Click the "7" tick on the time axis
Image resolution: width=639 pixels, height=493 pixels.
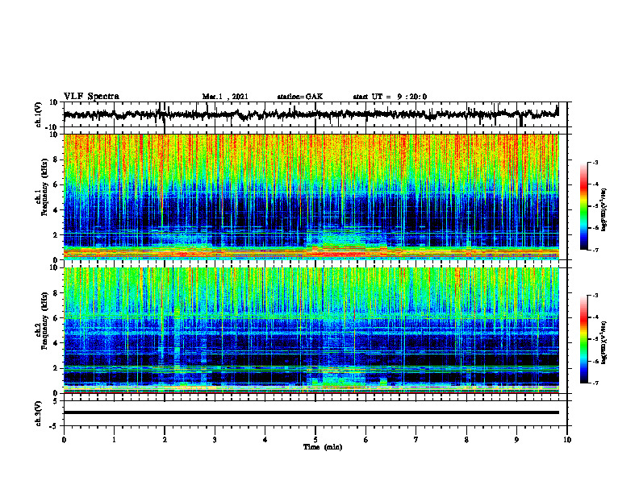(416, 440)
